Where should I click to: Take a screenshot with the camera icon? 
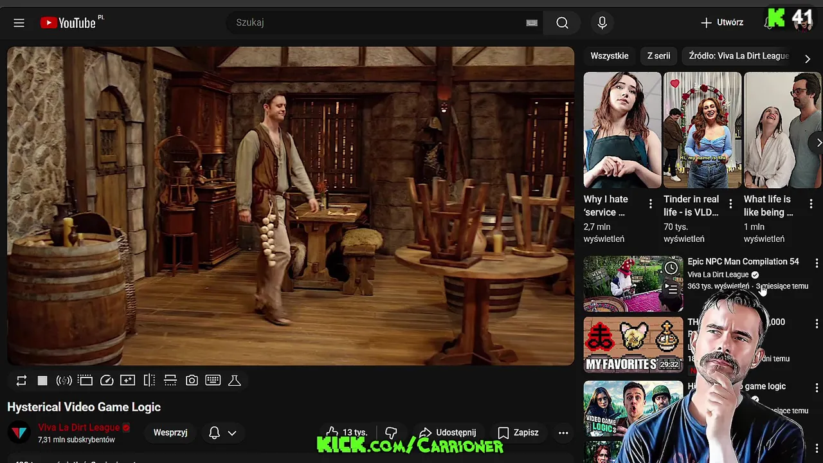click(192, 381)
